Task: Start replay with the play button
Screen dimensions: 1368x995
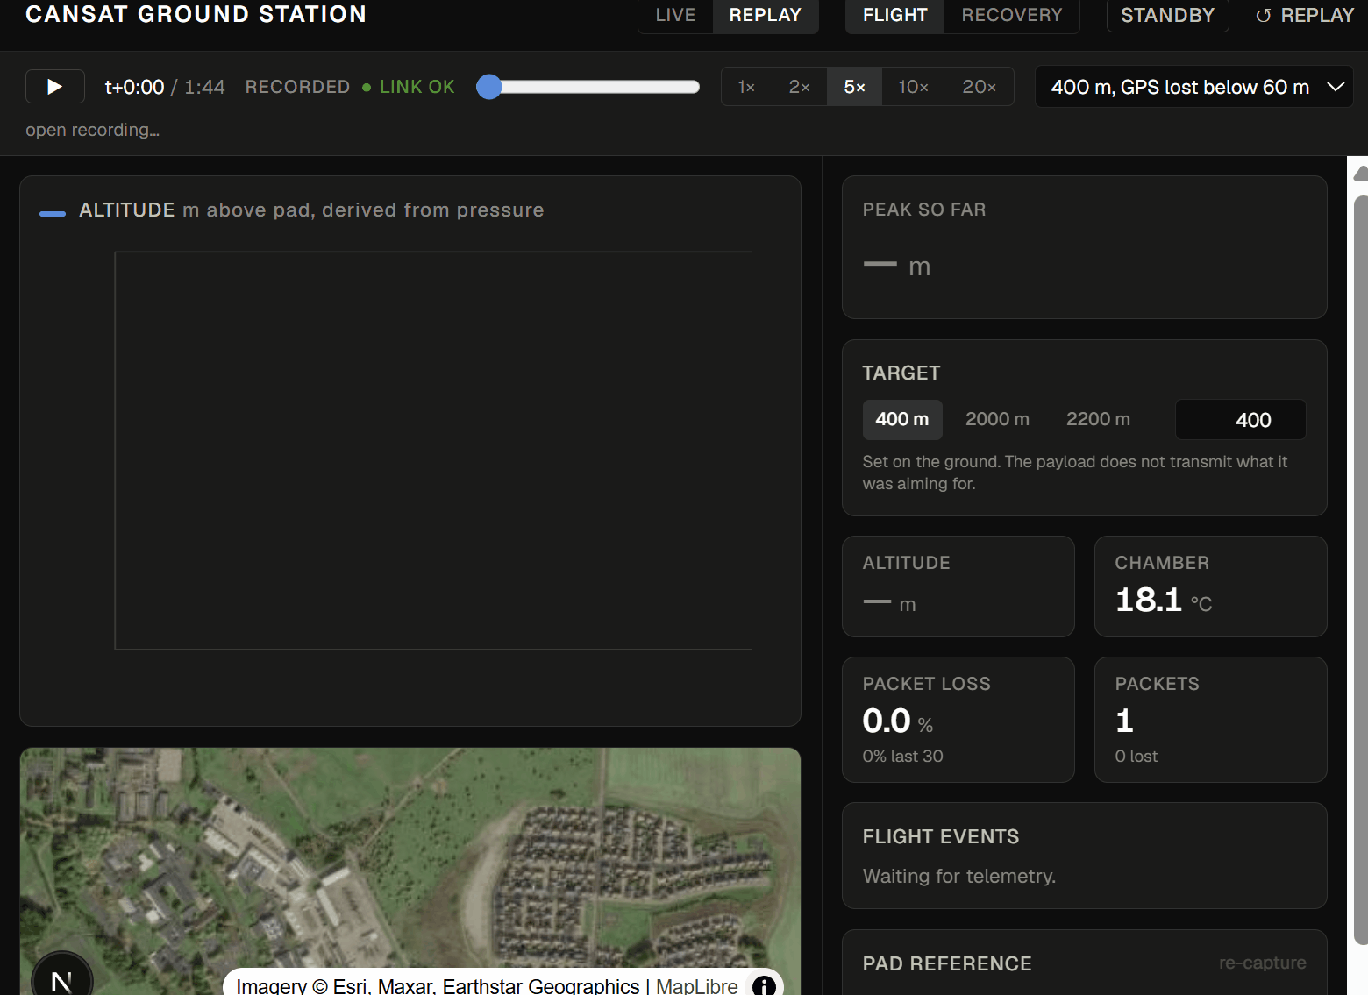Action: coord(54,87)
